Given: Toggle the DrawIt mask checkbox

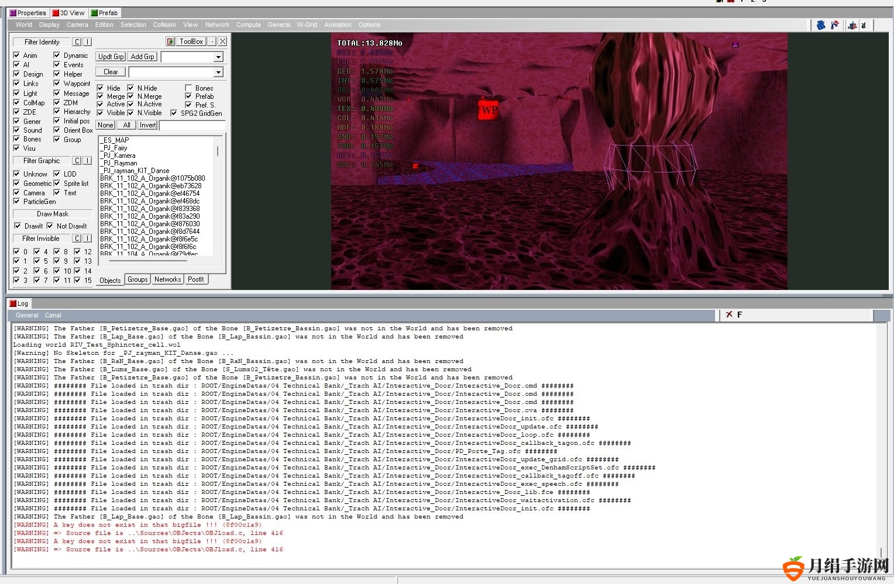Looking at the screenshot, I should pos(18,226).
